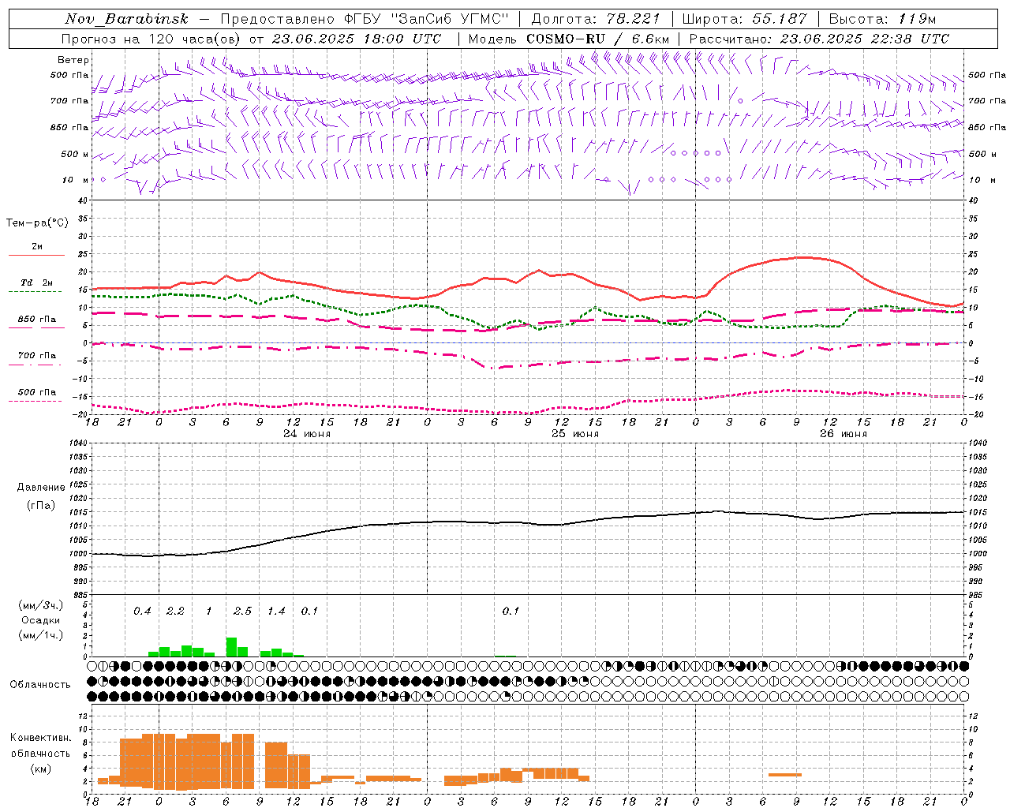The height and width of the screenshot is (808, 1010).
Task: Click the solid red line sample under '2м'
Action: (x=36, y=256)
